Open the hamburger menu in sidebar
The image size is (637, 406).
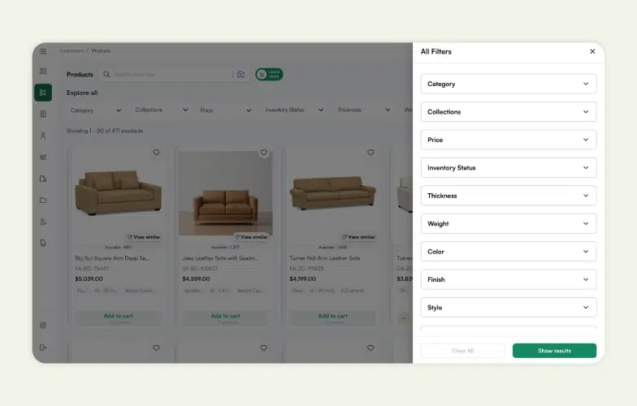coord(43,50)
